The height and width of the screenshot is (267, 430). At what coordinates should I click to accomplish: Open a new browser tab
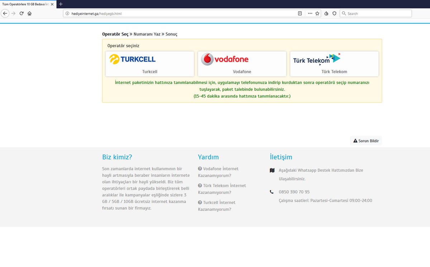(x=61, y=4)
